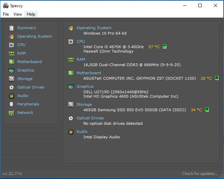224x179 pixels.
Task: Click Audio heading link in summary panel
Action: (x=82, y=132)
